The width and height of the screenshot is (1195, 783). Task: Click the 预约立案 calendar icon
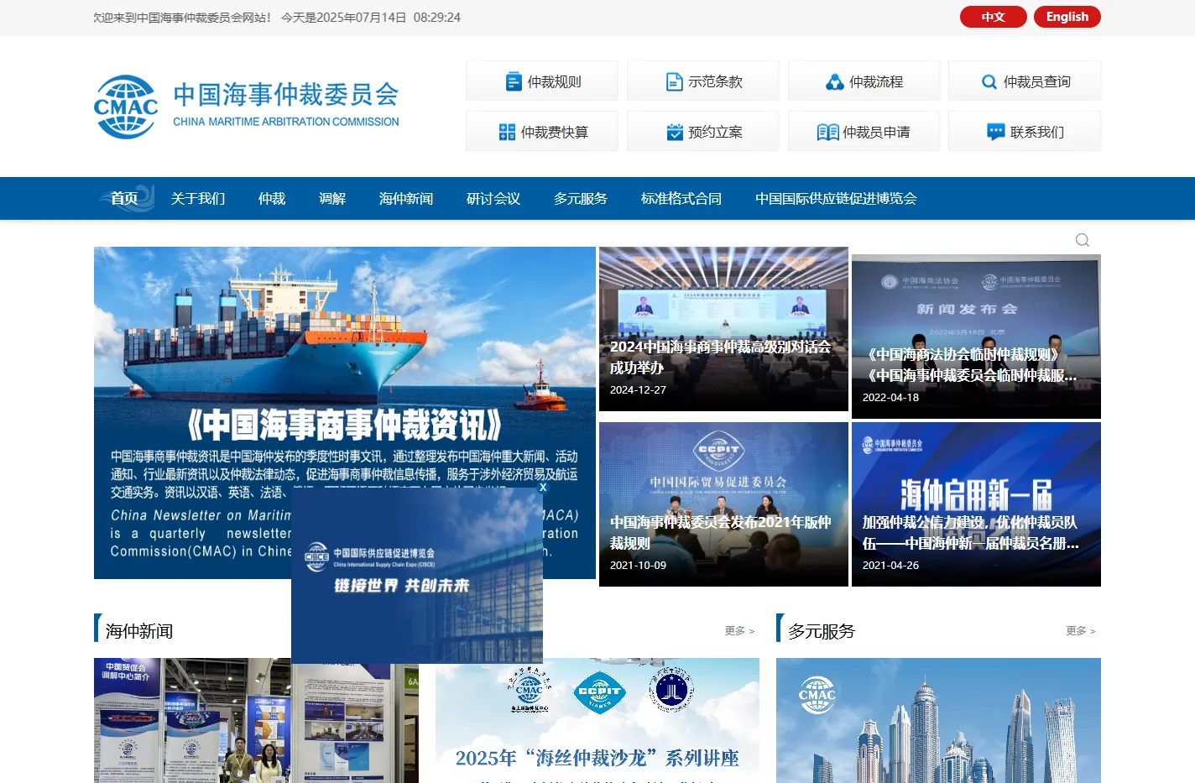(x=675, y=132)
